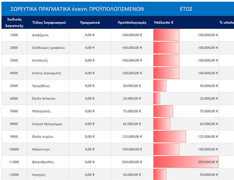
Task: Select actual amount in Έξοδα πελατών row
Action: click(x=90, y=99)
